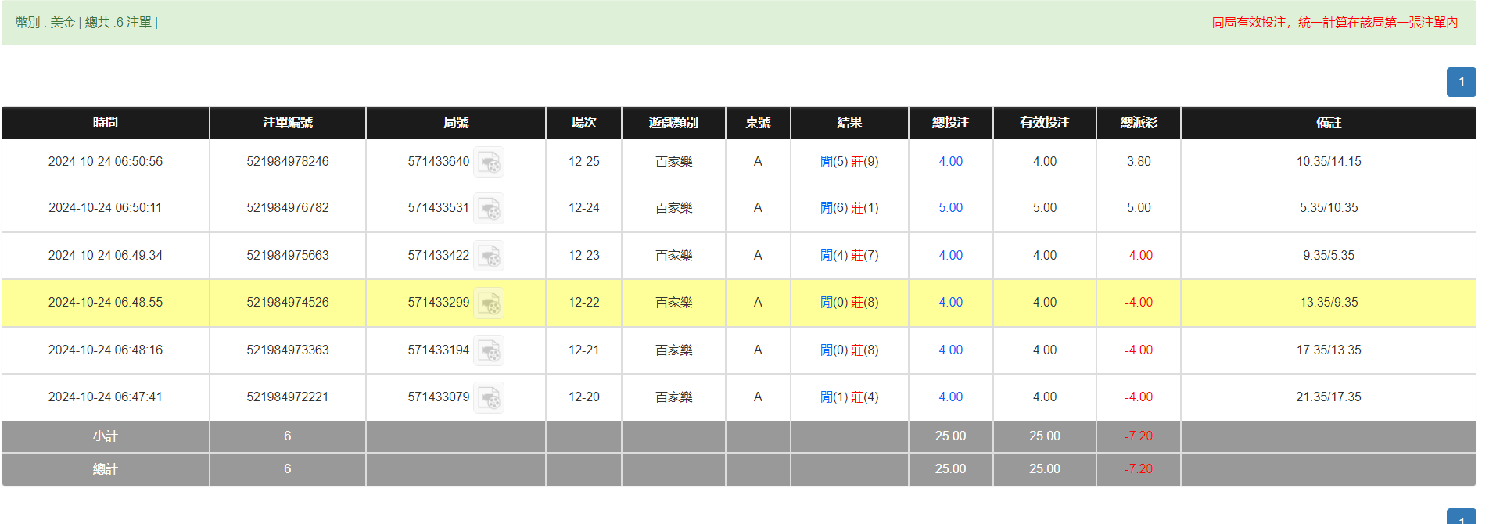1489x524 pixels.
Task: Click the 結果 column header
Action: 849,123
